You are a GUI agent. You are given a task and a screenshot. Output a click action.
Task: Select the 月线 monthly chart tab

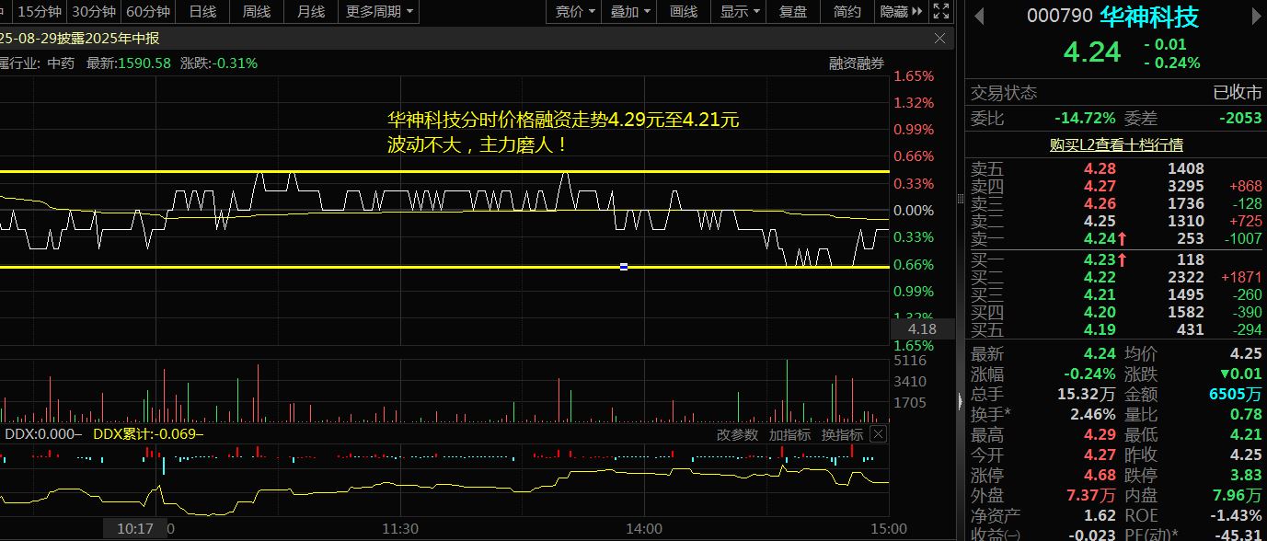(311, 11)
